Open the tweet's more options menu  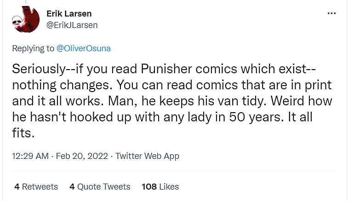click(x=331, y=14)
